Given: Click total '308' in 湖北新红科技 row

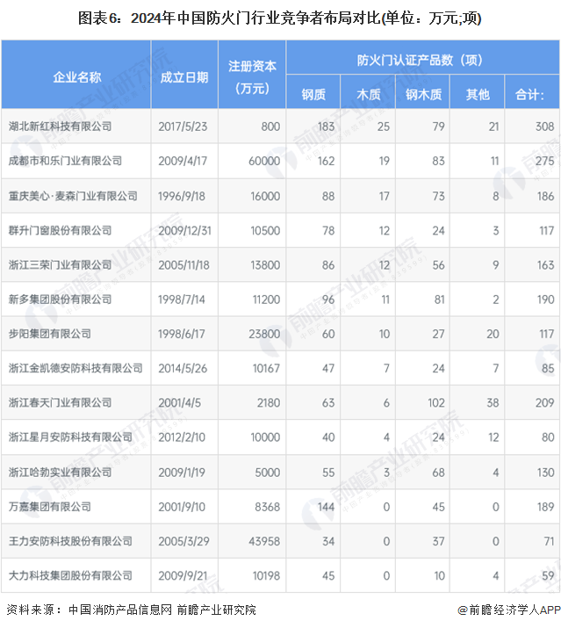Looking at the screenshot, I should [545, 126].
